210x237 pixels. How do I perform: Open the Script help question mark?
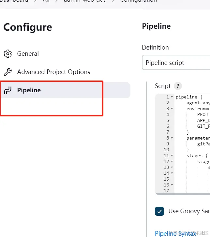(178, 86)
